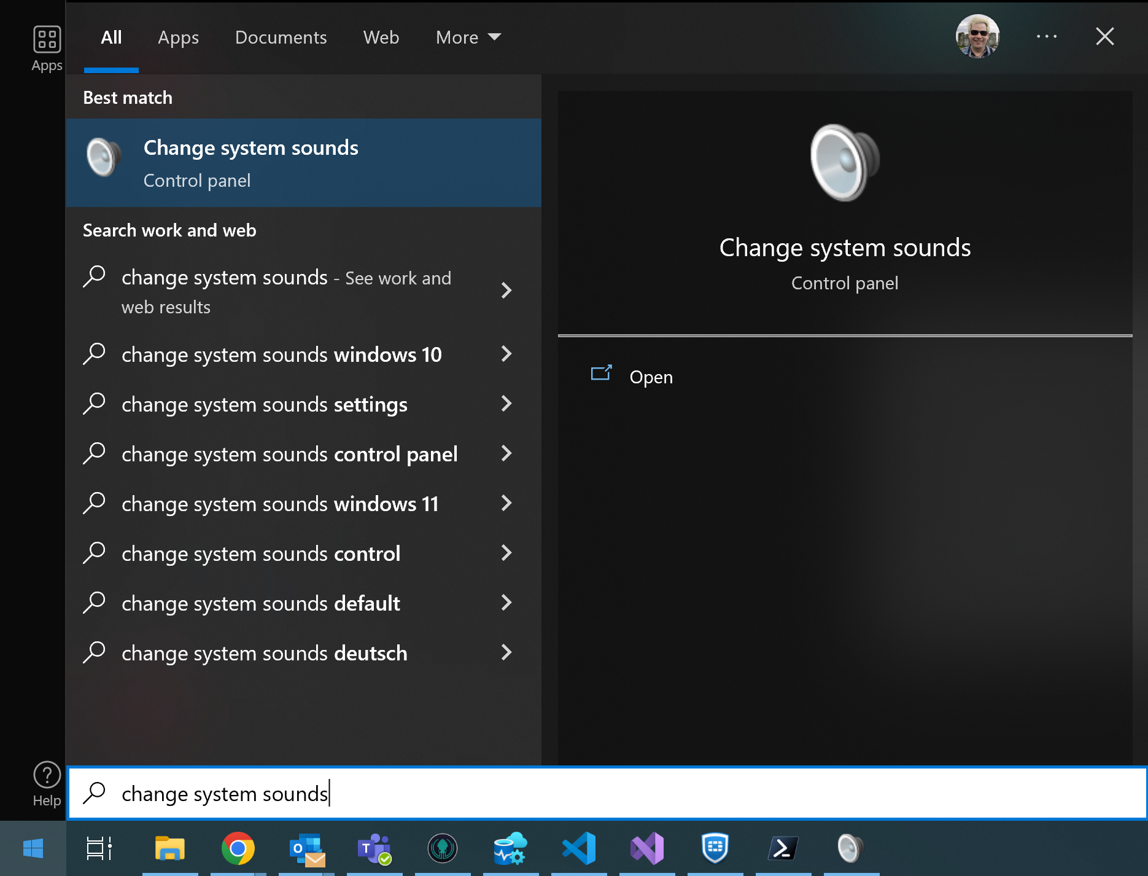Launch Google Chrome from taskbar
This screenshot has height=876, width=1148.
click(238, 849)
